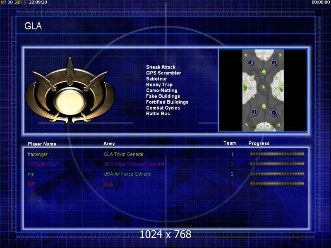
Task: Click the Team column header
Action: pos(230,143)
